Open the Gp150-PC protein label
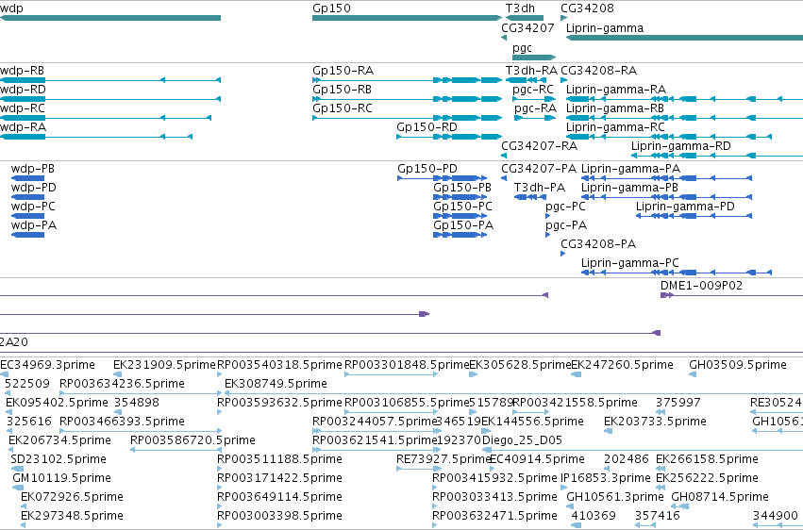This screenshot has height=530, width=803. (x=462, y=207)
